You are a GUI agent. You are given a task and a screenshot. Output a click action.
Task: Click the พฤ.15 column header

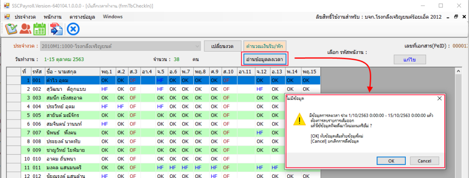pos(311,72)
